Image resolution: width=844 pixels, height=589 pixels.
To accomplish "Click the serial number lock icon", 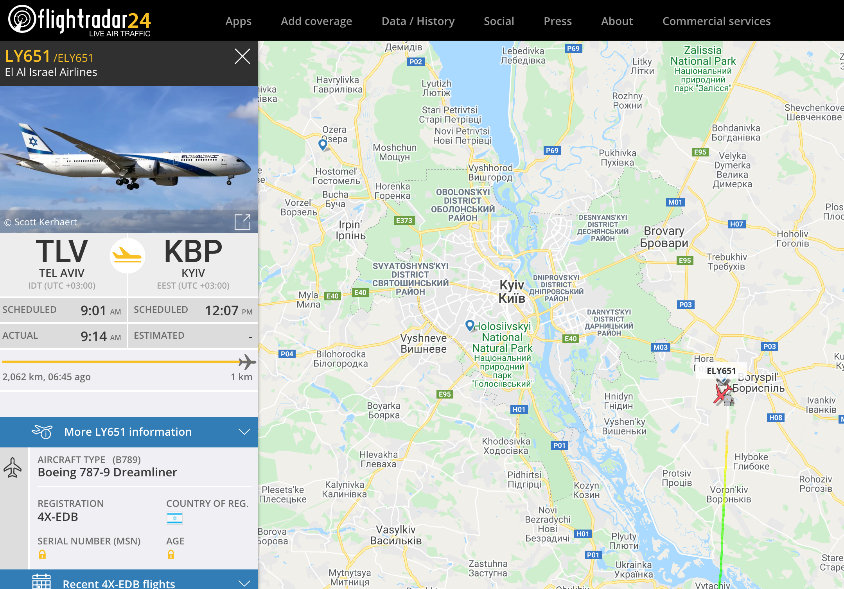I will click(x=42, y=554).
